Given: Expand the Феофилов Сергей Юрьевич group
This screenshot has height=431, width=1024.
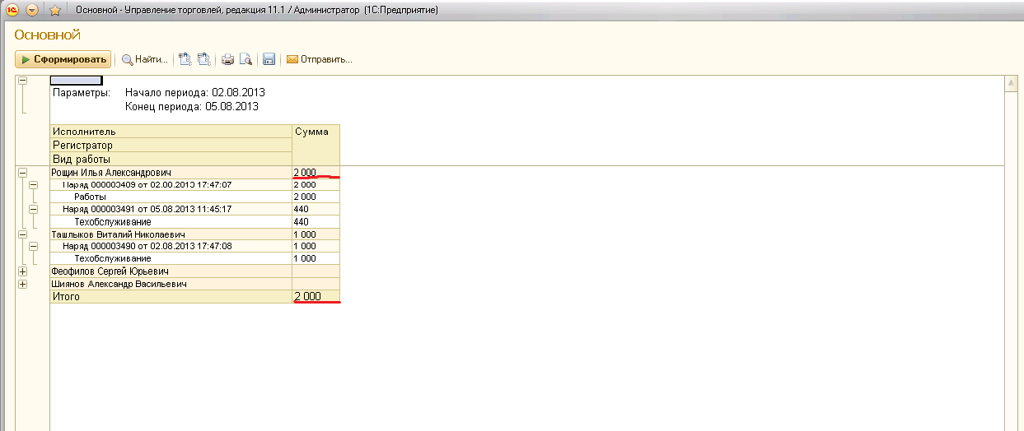Looking at the screenshot, I should coord(22,271).
